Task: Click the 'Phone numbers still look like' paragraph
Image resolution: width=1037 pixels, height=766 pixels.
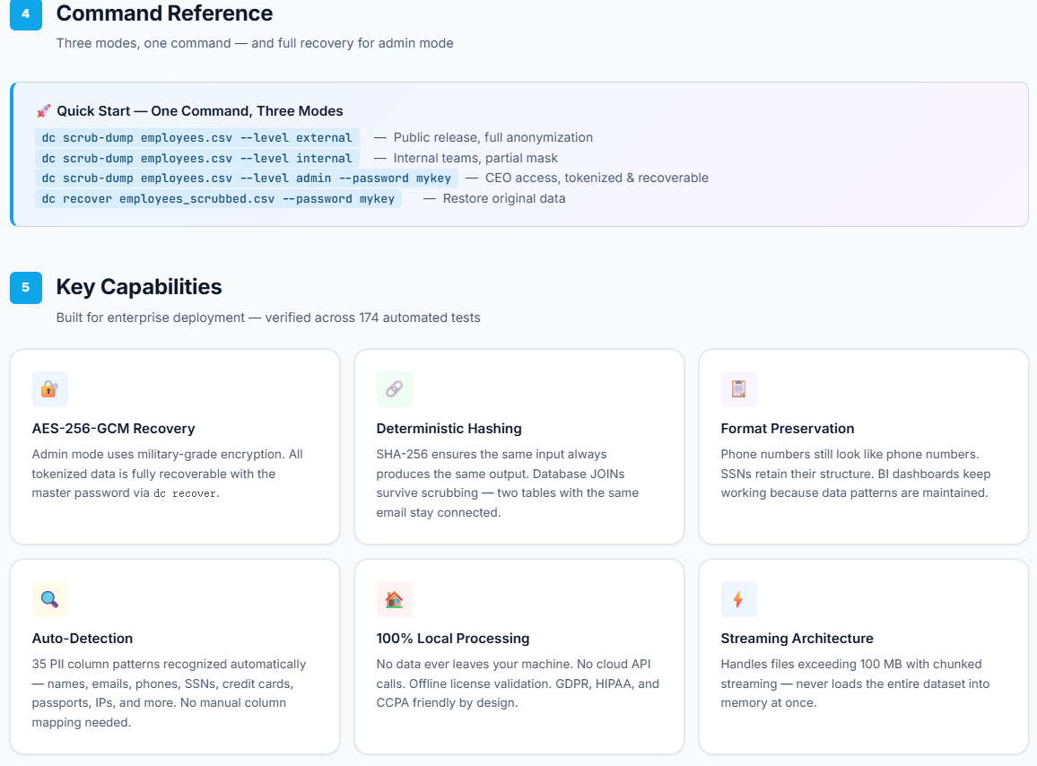Action: pyautogui.click(x=856, y=474)
